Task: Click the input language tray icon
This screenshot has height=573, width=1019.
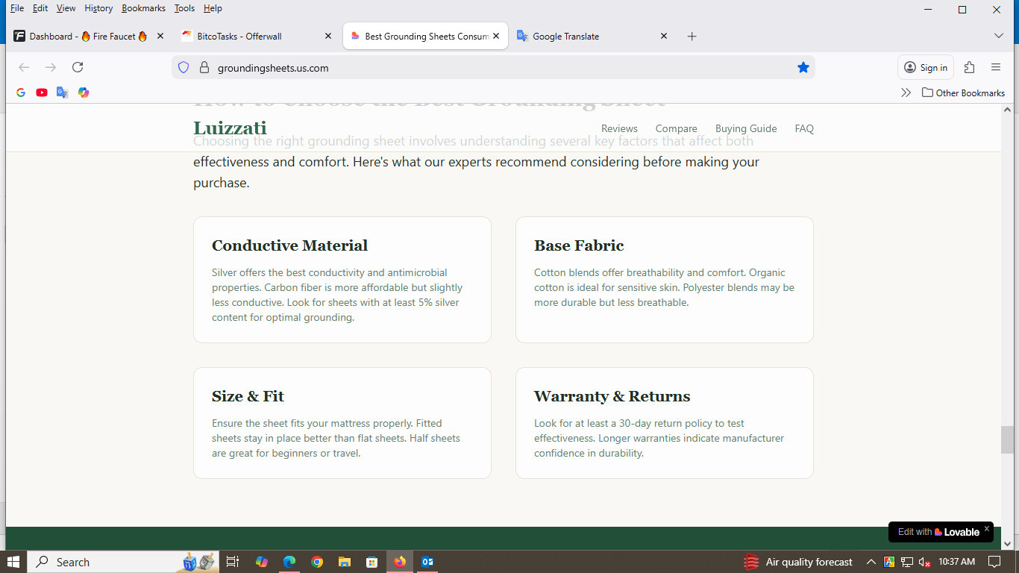Action: (889, 562)
